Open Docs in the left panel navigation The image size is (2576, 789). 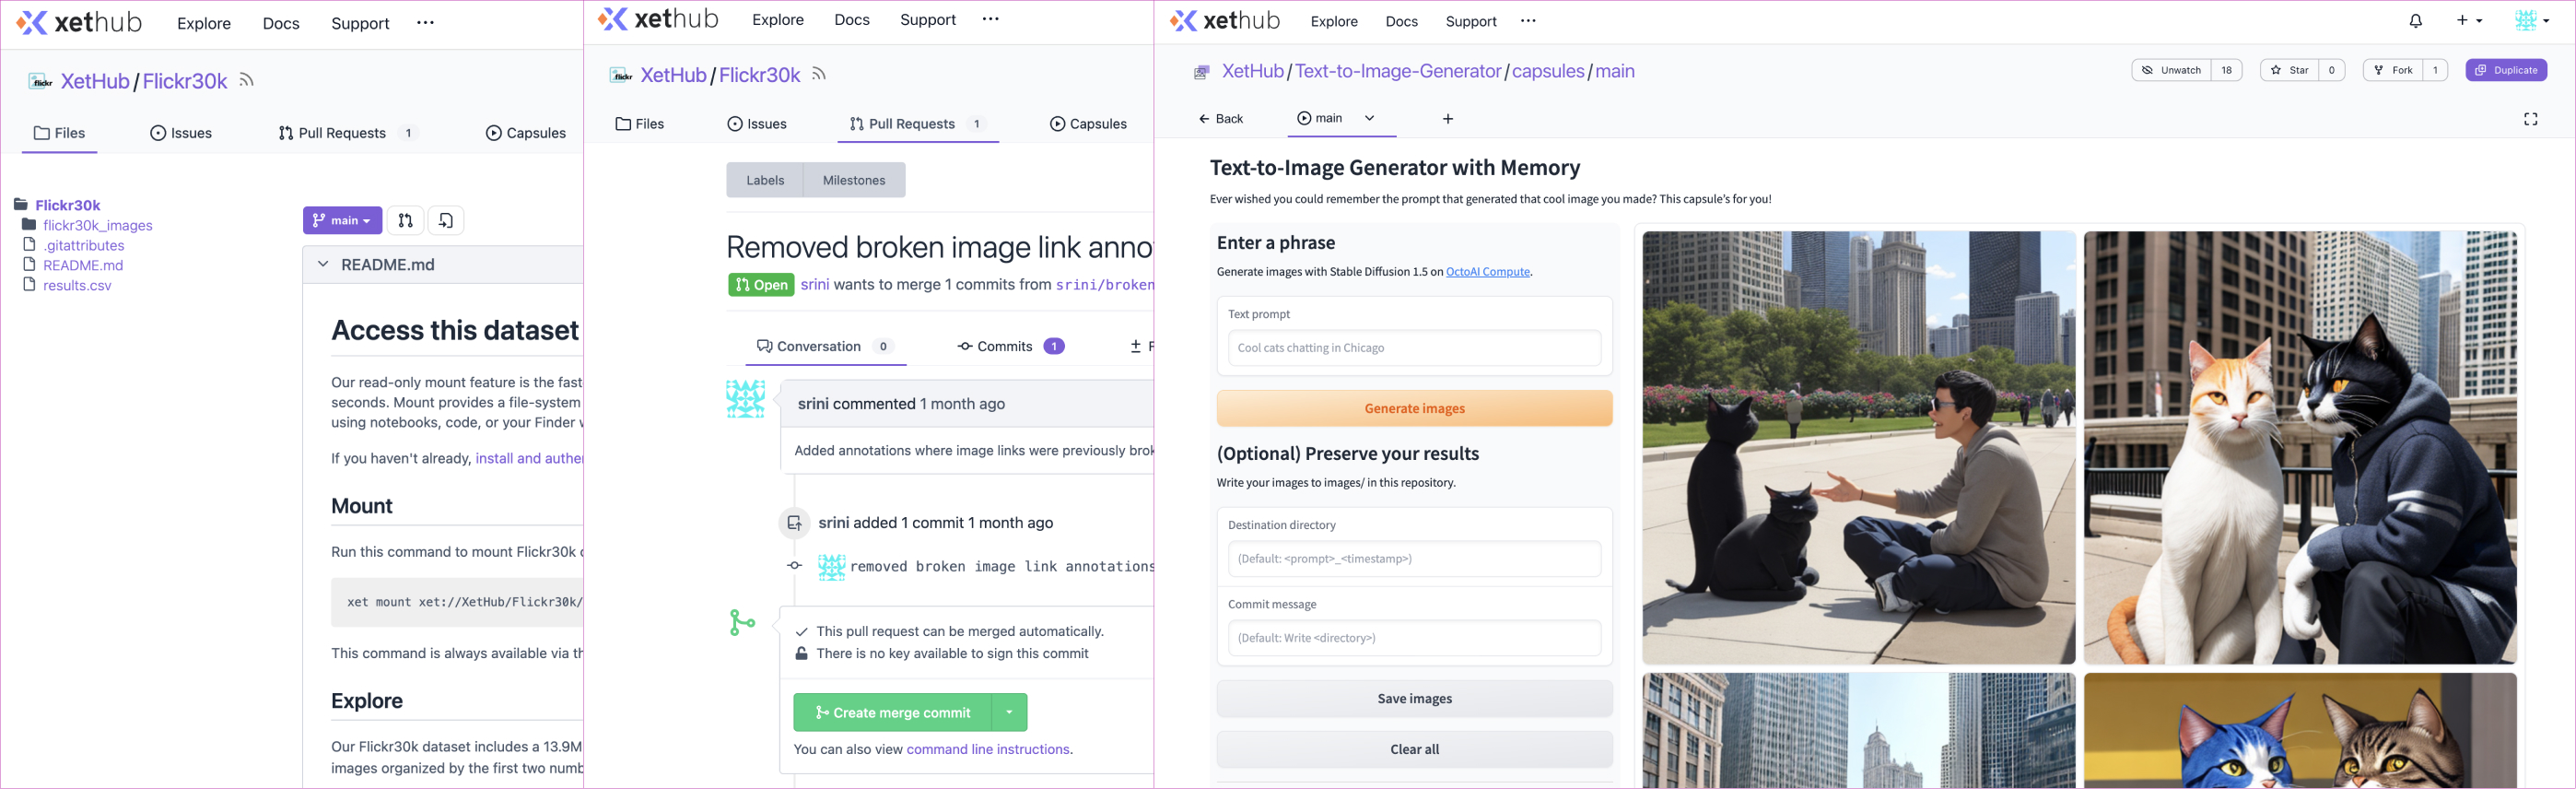coord(281,23)
